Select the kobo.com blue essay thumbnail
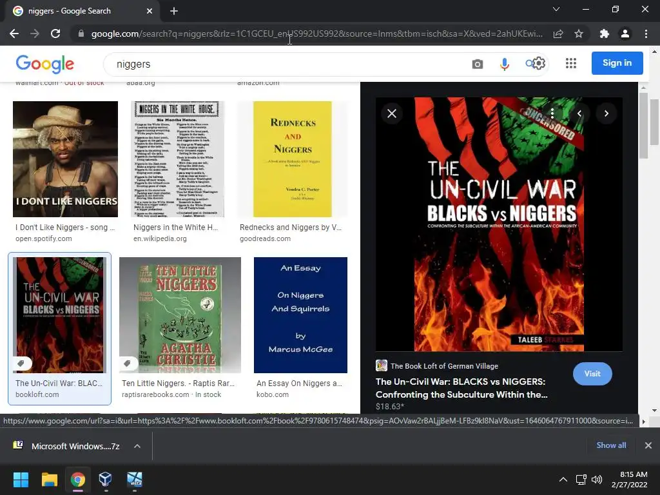 point(300,315)
